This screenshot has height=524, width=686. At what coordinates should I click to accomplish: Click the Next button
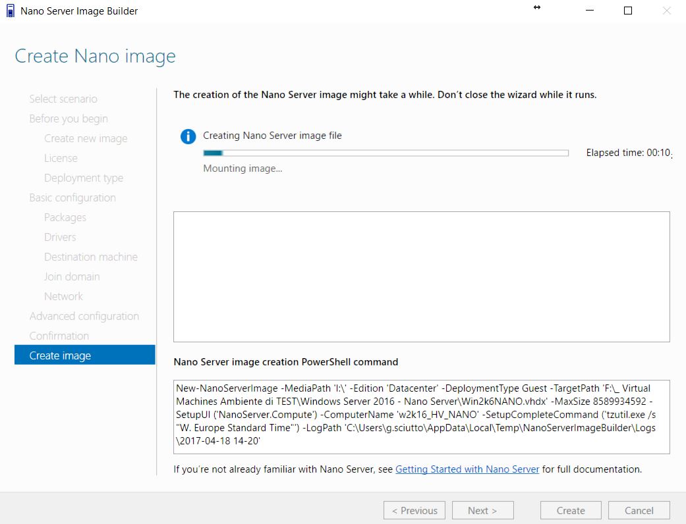click(482, 510)
